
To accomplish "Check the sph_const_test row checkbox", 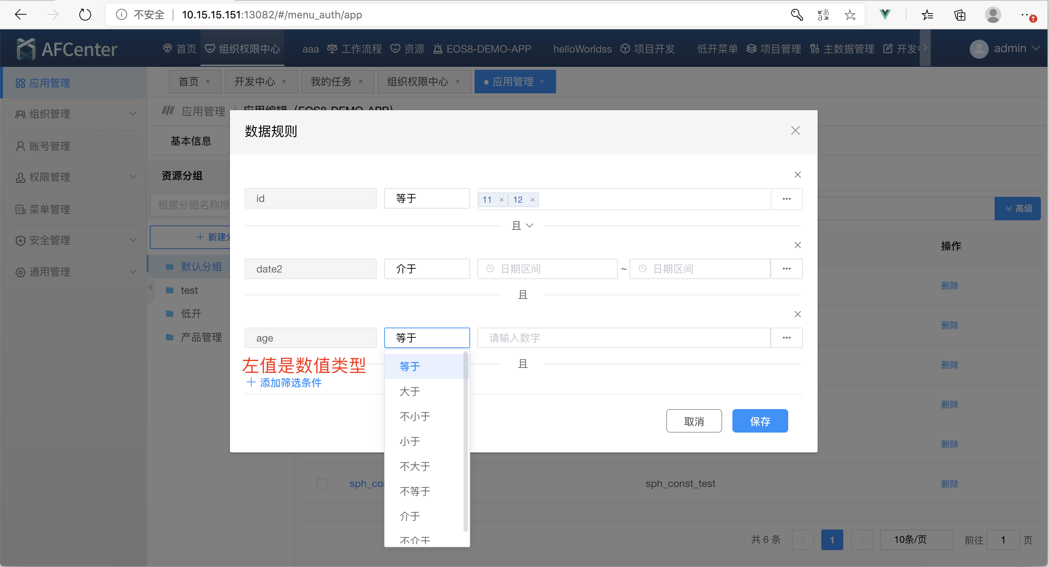I will 322,483.
